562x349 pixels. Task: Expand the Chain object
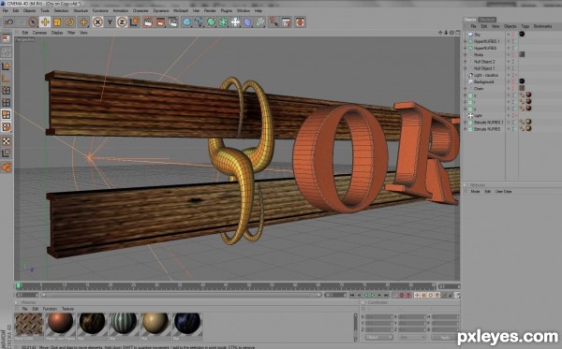(466, 88)
